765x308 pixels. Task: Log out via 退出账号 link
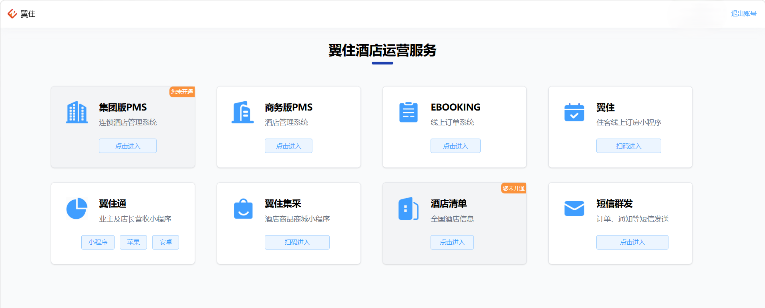[x=743, y=14]
